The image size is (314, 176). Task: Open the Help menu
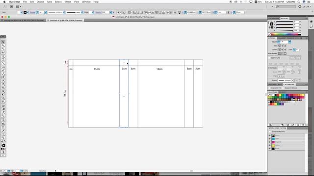click(96, 2)
